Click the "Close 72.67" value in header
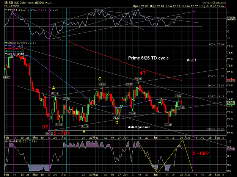The image size is (237, 177). click(x=190, y=6)
